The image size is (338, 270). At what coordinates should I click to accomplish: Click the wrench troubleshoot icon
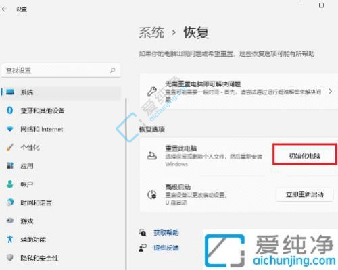pos(152,92)
